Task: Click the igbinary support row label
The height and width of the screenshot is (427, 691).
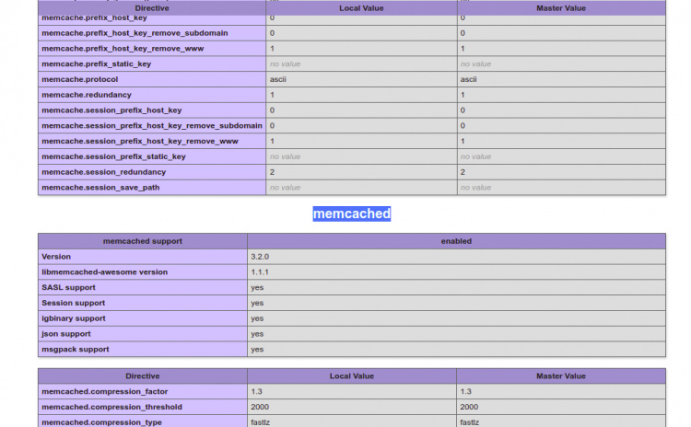Action: [74, 318]
